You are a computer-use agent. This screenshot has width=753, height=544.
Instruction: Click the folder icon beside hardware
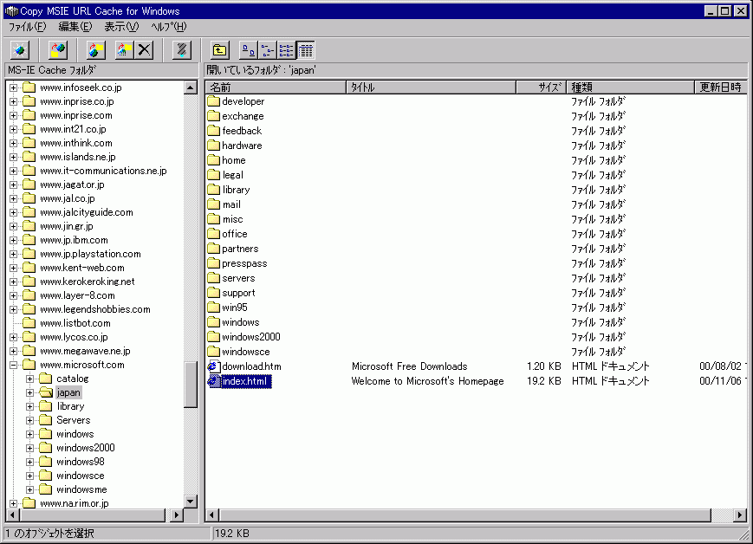[x=214, y=146]
